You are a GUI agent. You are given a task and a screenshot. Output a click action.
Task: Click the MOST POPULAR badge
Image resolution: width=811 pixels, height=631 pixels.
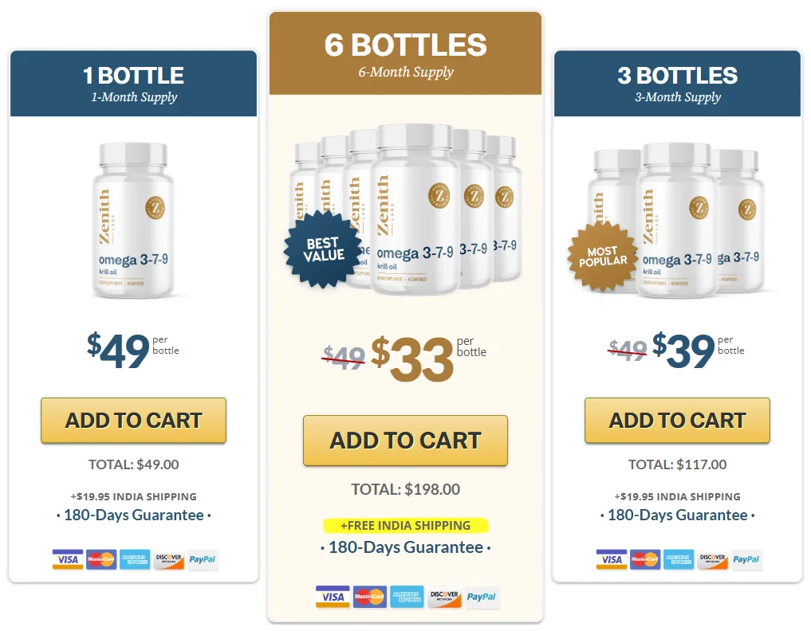click(602, 256)
